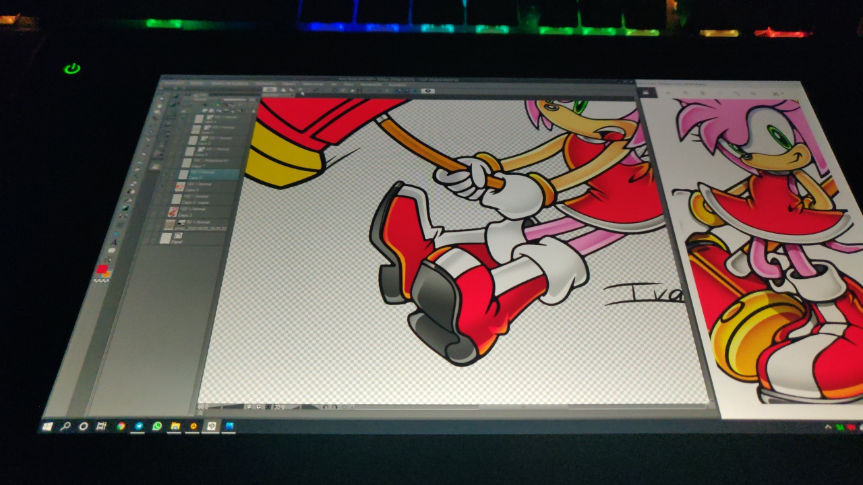Open Windows Start menu
This screenshot has height=485, width=863.
point(48,426)
